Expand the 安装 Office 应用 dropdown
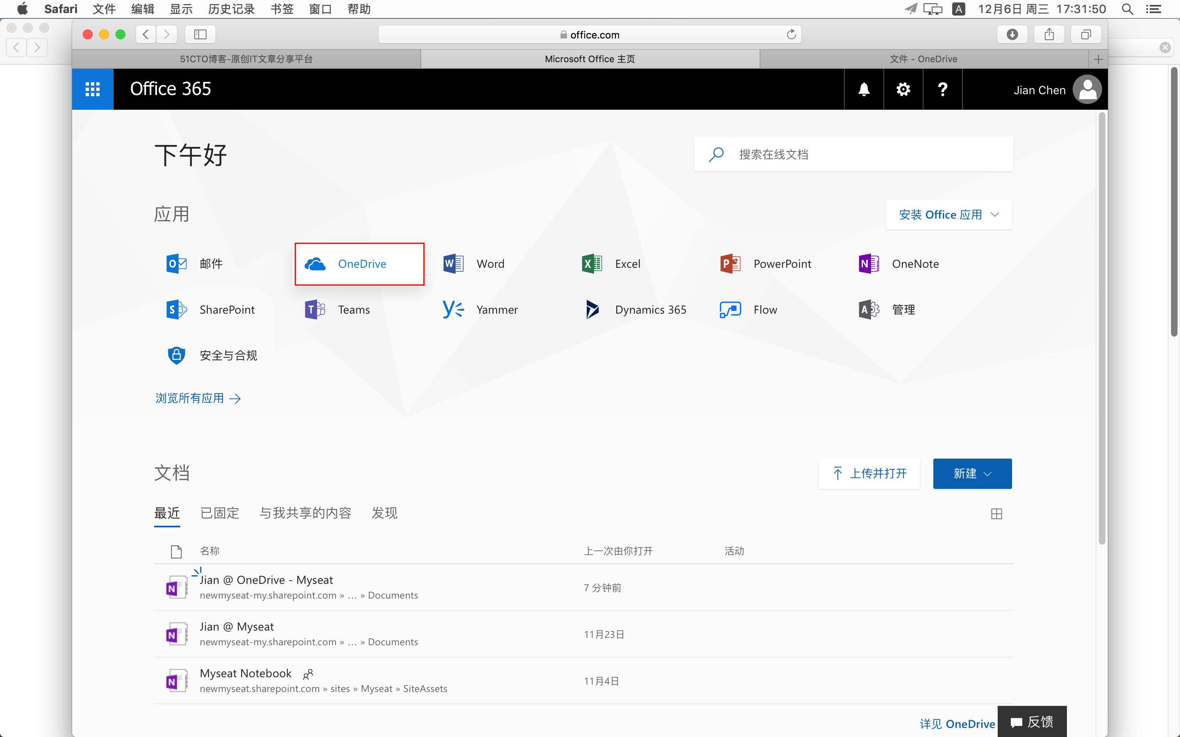The image size is (1180, 737). point(949,215)
